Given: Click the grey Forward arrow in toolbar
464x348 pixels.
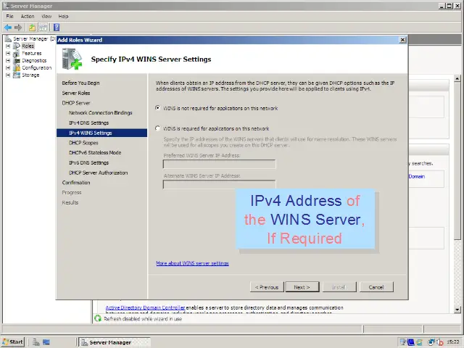Looking at the screenshot, I should [x=18, y=28].
